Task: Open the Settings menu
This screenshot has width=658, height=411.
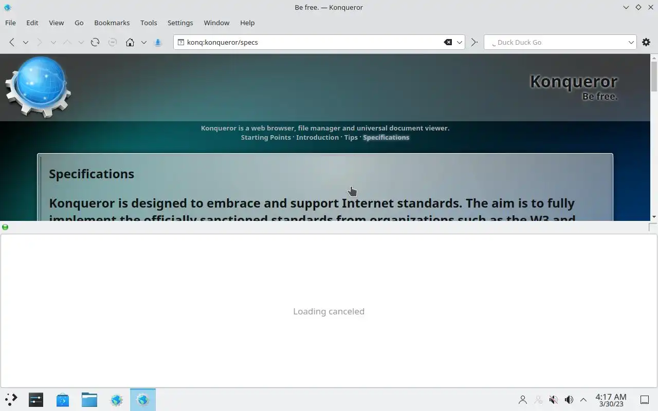Action: 180,23
